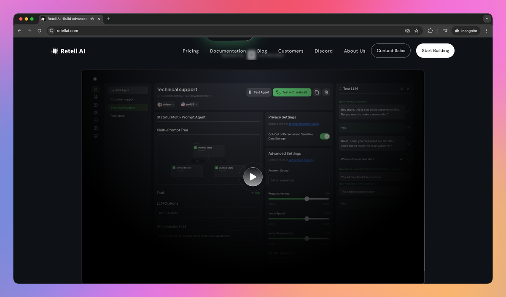Click the Voice Temperature slider handle

point(307,238)
